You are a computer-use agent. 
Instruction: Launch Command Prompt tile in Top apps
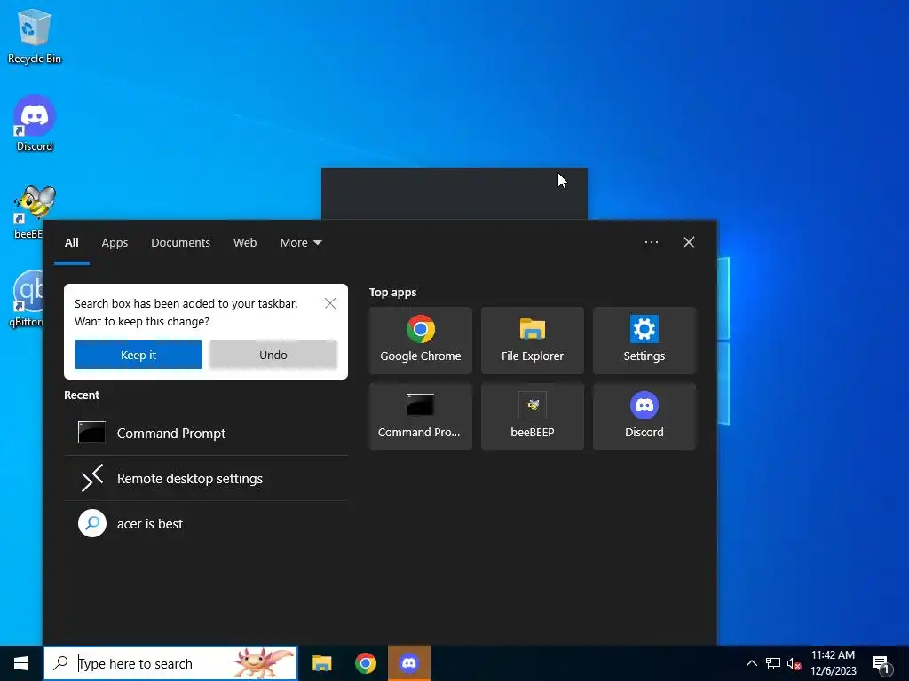(420, 417)
